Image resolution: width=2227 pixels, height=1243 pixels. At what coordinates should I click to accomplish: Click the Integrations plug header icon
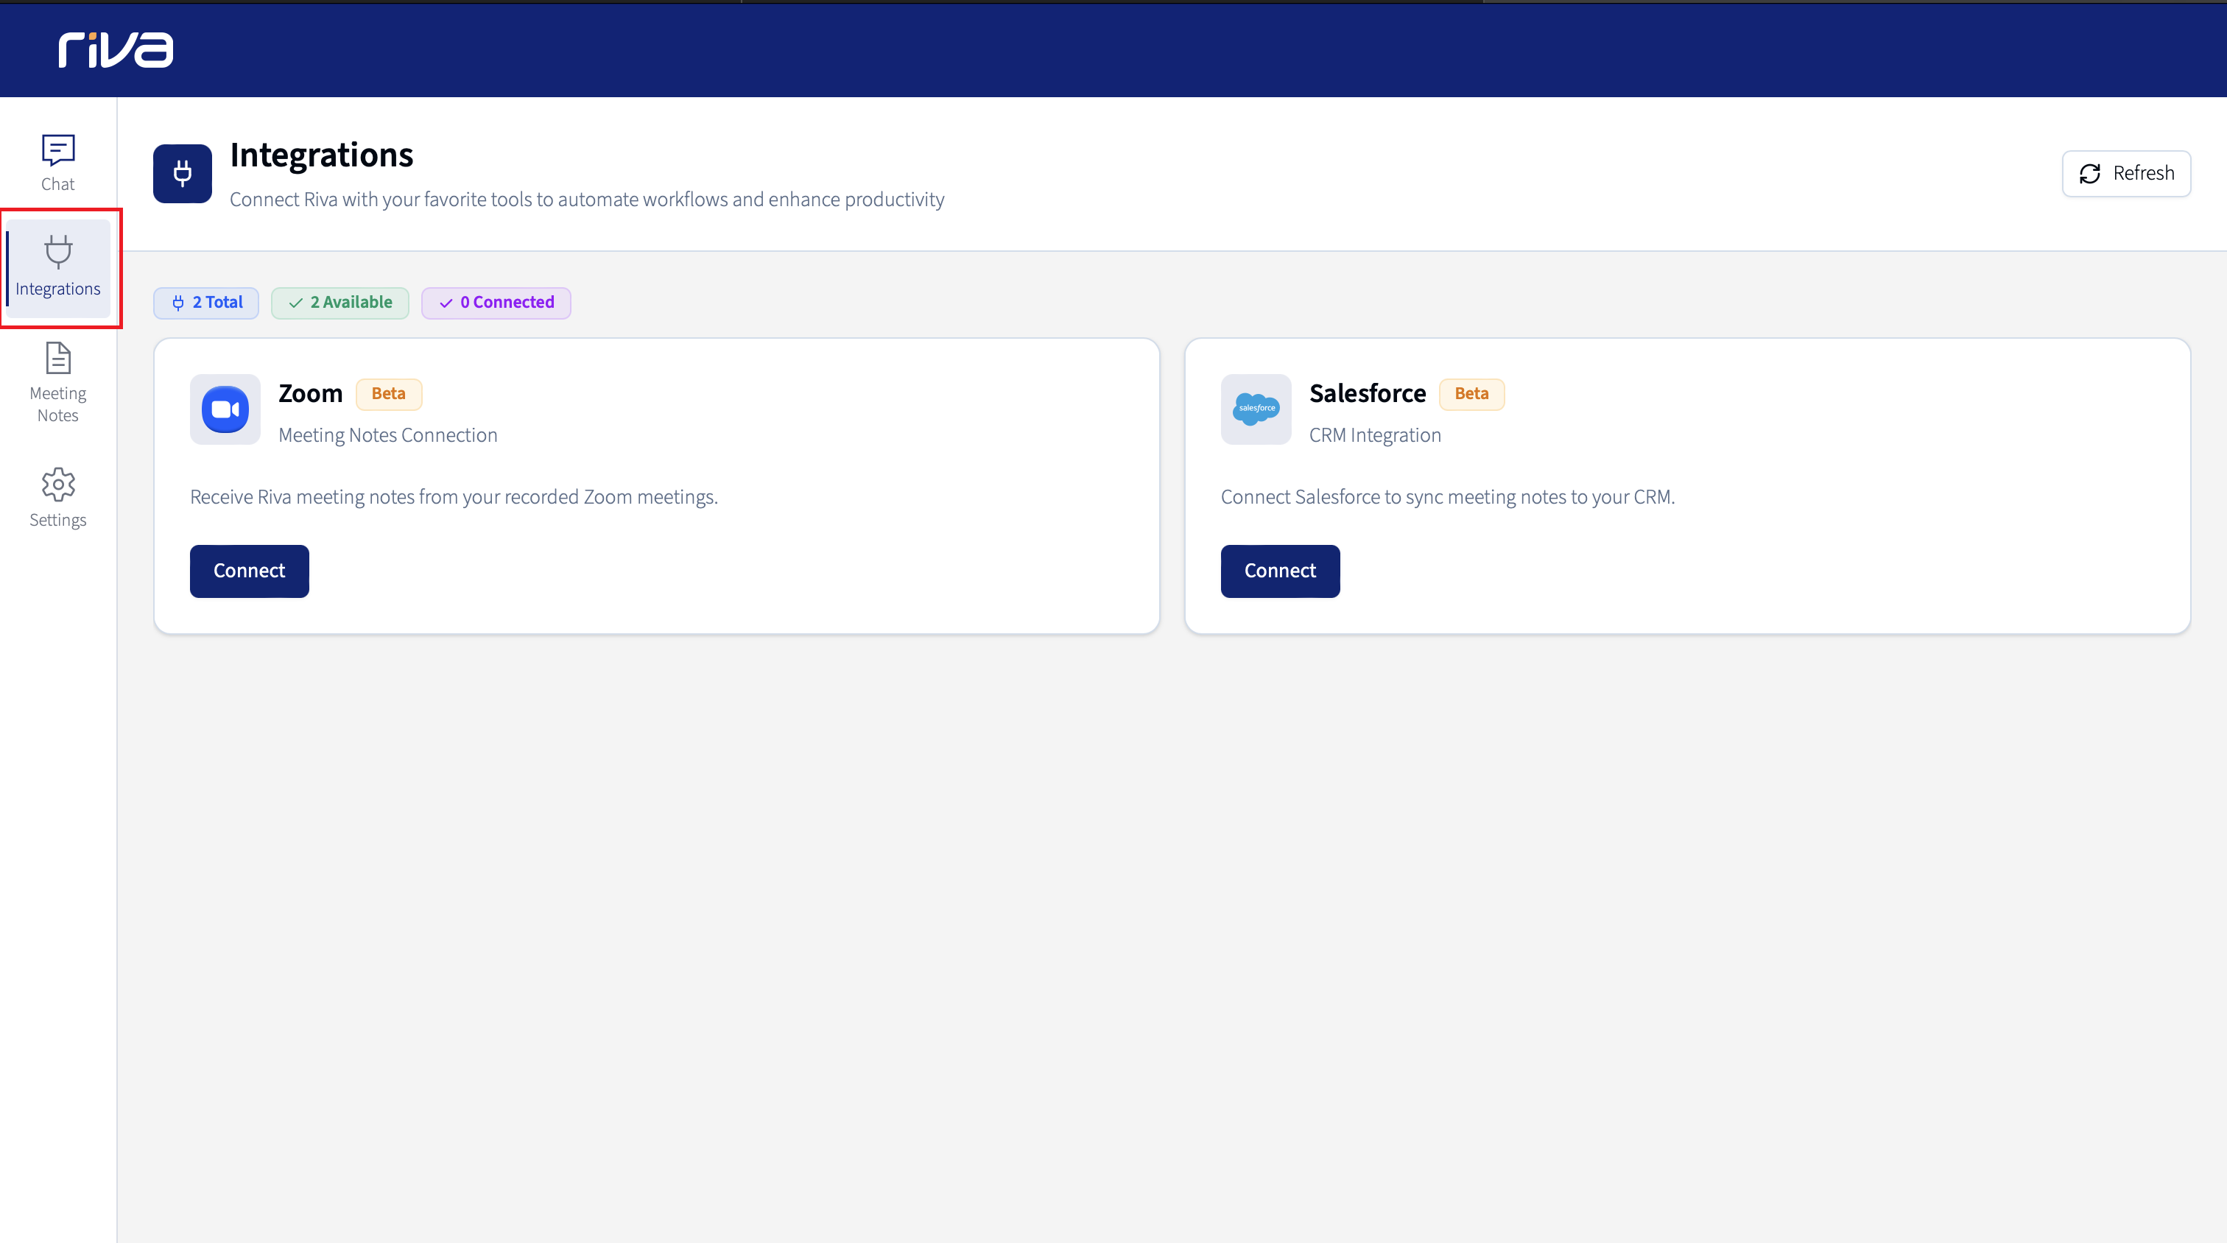(x=183, y=174)
